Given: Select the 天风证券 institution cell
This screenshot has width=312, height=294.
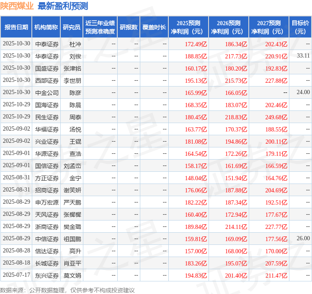Looking at the screenshot, I should tap(47, 215).
